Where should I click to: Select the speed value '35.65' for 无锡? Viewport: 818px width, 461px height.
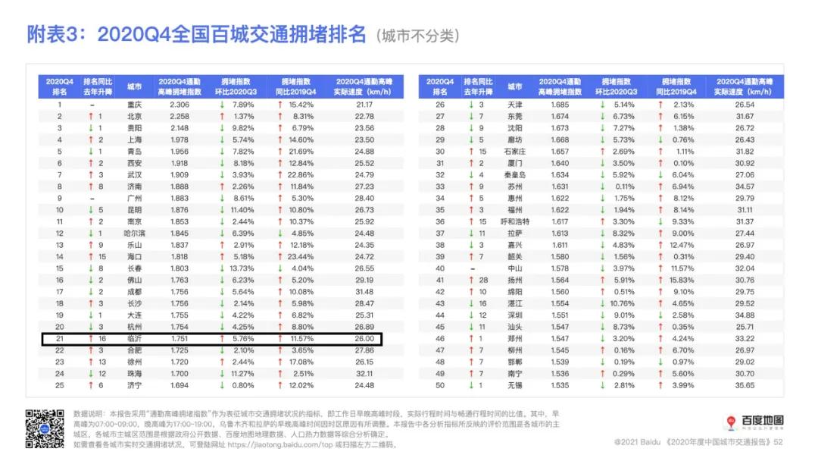tap(745, 385)
